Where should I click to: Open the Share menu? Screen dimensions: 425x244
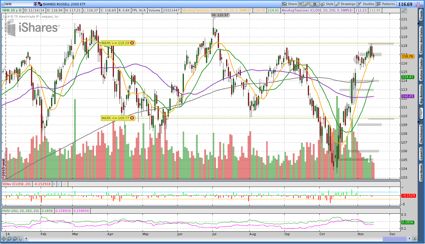[290, 4]
